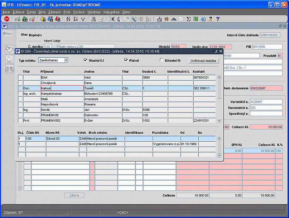289x218 pixels.
Task: Click the funnel filter icon in toolbar
Action: point(83,19)
